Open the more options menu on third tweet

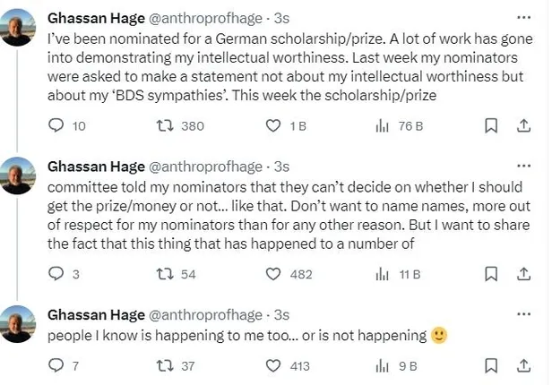click(523, 314)
